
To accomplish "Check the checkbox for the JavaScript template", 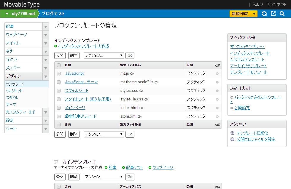I will click(x=58, y=73).
